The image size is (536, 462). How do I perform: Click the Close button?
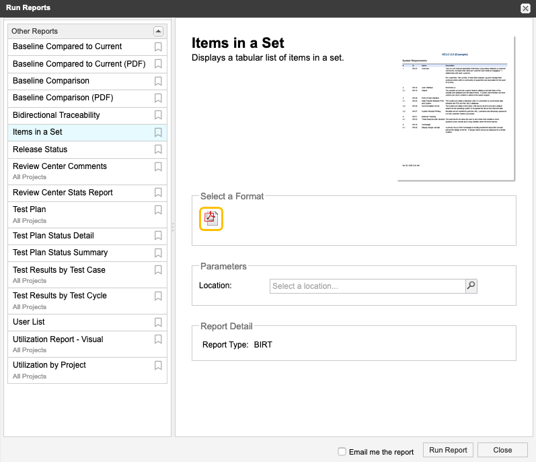point(502,450)
